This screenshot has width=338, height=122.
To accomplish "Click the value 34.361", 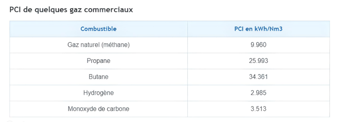I will tap(258, 77).
